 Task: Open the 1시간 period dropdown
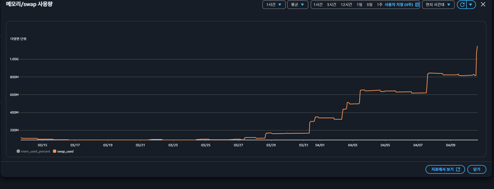pyautogui.click(x=274, y=5)
